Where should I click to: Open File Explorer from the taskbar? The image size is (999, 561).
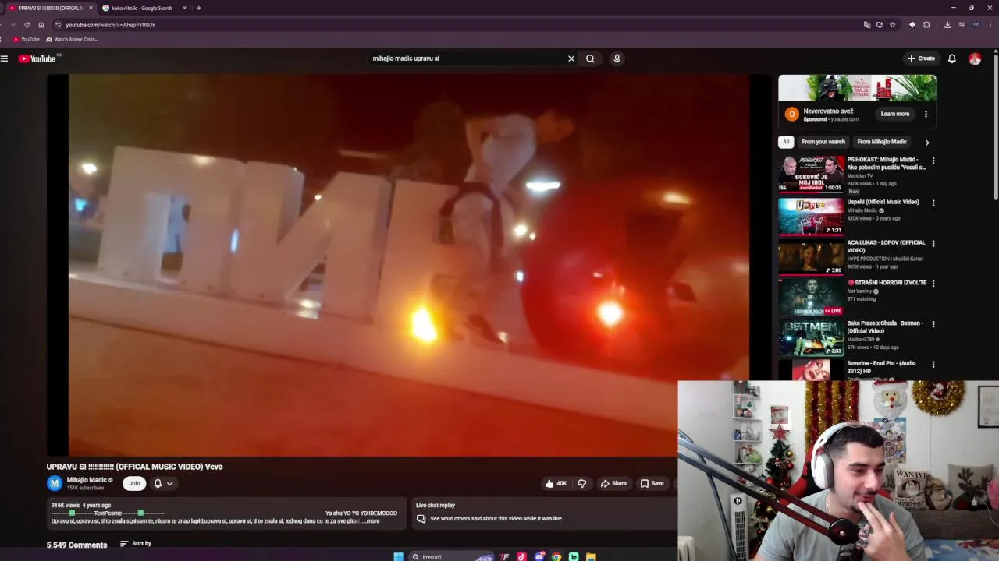591,556
